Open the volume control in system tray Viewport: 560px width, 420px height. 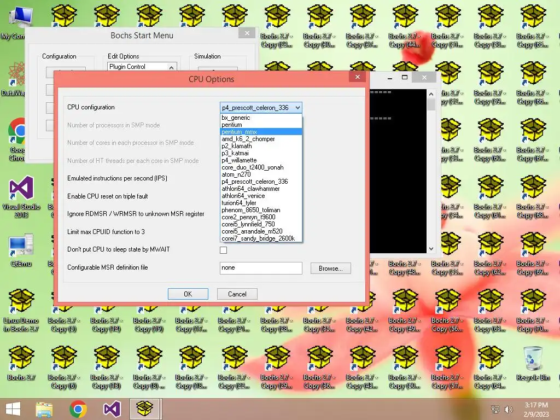[x=508, y=409]
